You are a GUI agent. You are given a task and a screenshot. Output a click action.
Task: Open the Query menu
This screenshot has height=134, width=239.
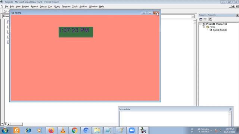click(57, 7)
